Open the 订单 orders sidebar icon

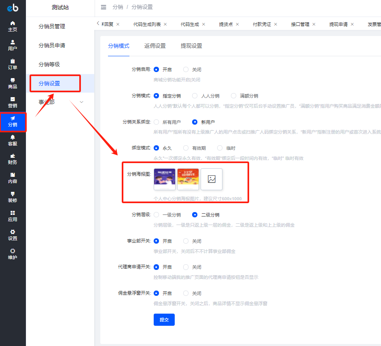point(13,64)
